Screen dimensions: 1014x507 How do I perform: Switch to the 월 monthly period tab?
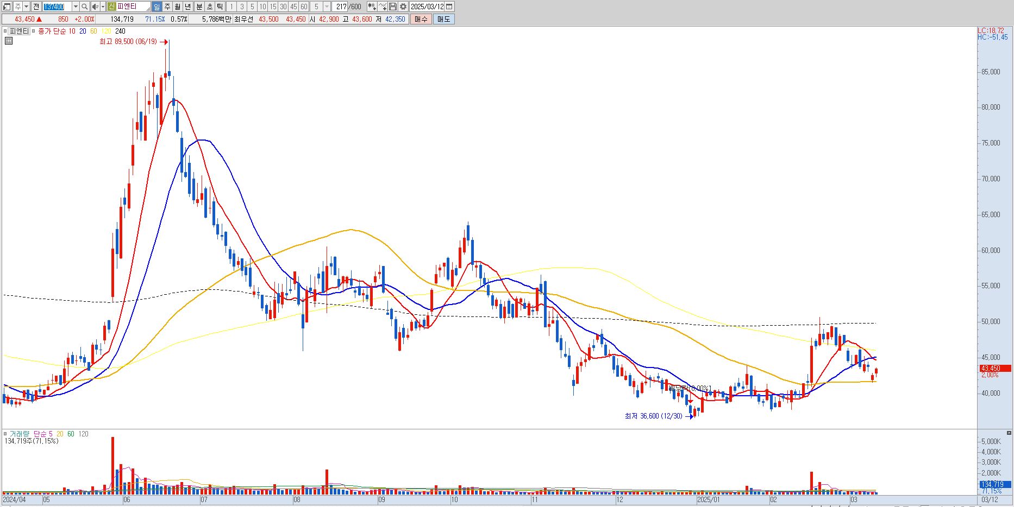(177, 7)
